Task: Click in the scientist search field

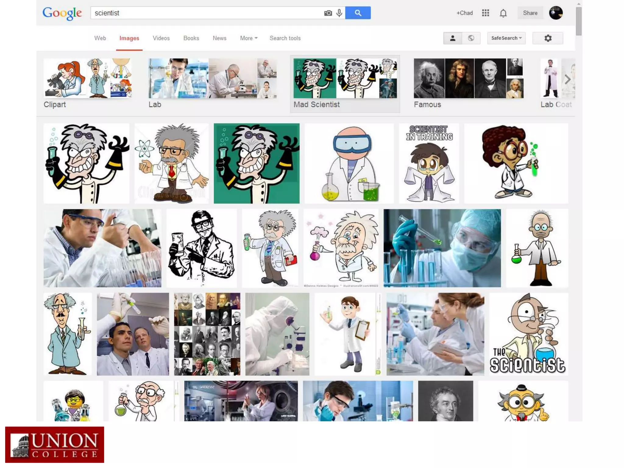Action: pyautogui.click(x=207, y=13)
